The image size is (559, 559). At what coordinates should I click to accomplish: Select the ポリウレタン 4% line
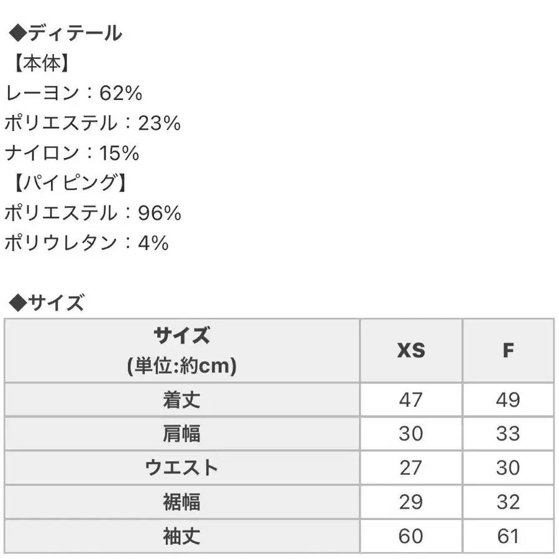point(86,242)
